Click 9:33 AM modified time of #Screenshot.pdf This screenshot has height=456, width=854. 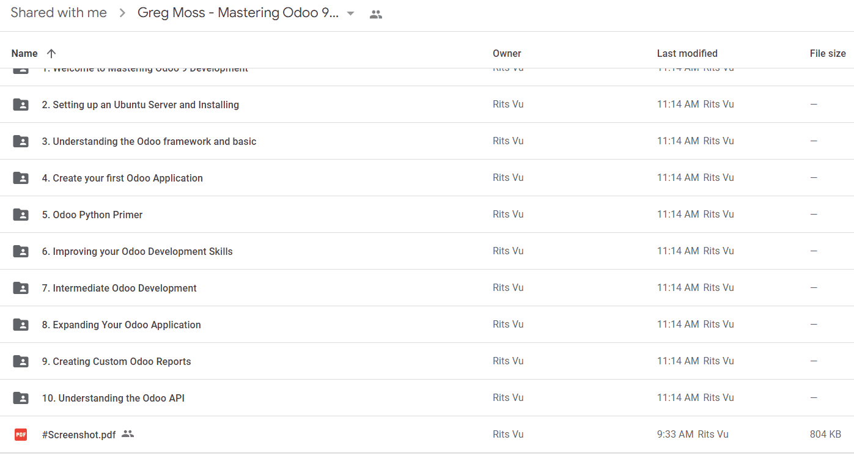tap(675, 434)
